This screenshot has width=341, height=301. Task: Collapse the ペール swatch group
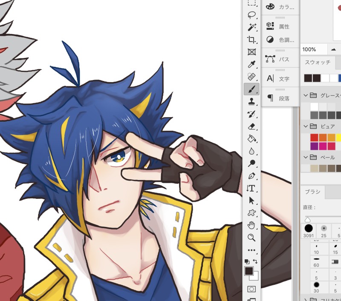pyautogui.click(x=306, y=157)
